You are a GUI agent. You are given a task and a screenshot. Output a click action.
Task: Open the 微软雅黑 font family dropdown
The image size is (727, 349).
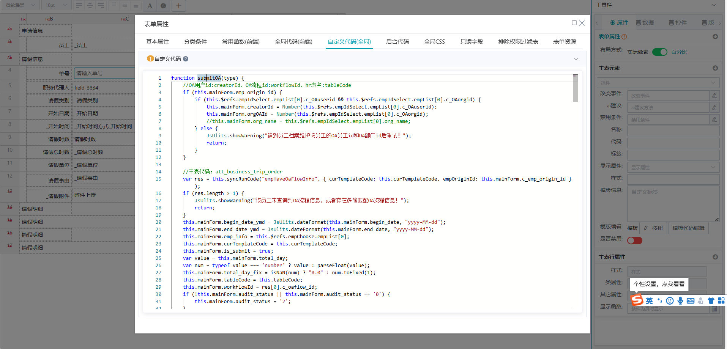[x=21, y=5]
